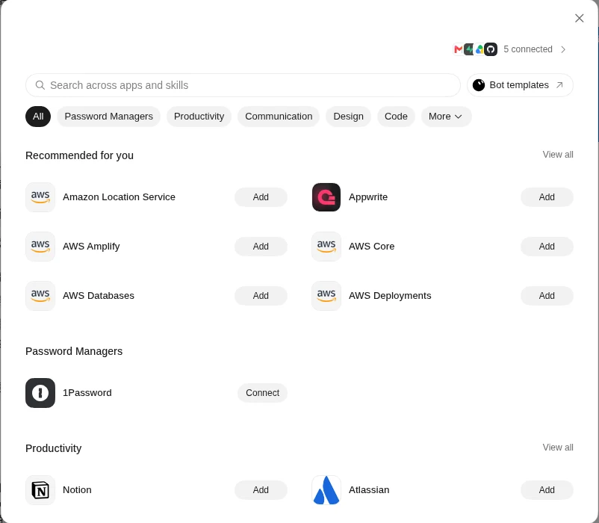This screenshot has height=523, width=599.
Task: Open Bot templates
Action: [x=520, y=85]
